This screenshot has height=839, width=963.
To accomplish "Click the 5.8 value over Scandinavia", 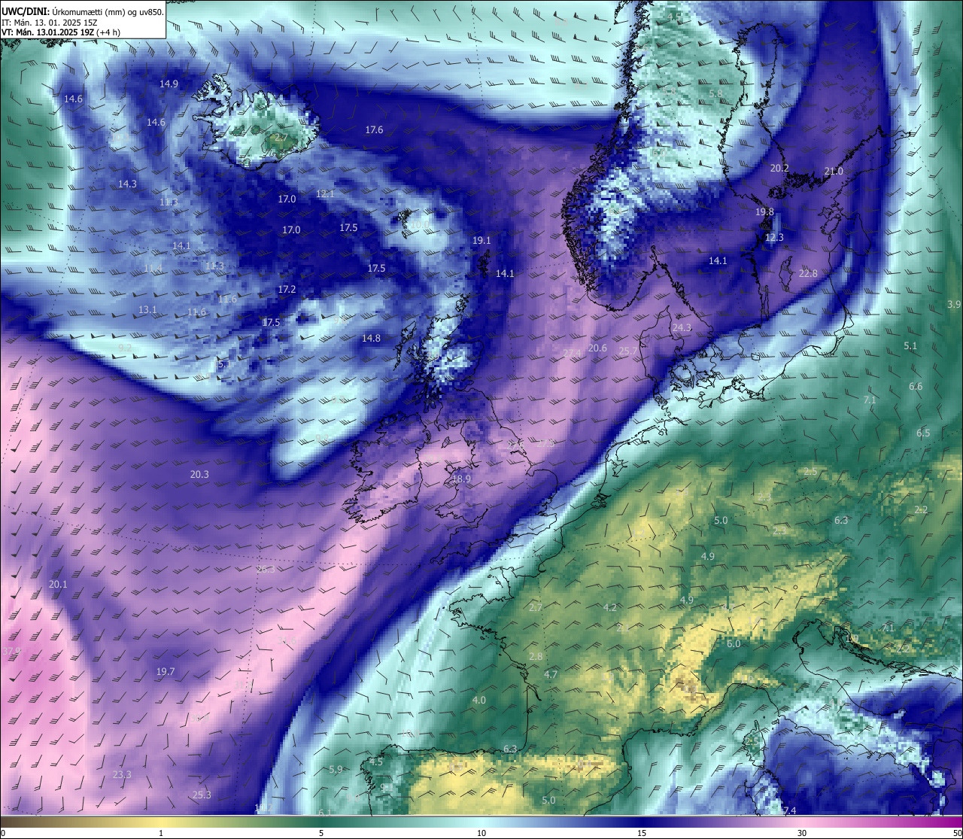I will click(x=715, y=93).
